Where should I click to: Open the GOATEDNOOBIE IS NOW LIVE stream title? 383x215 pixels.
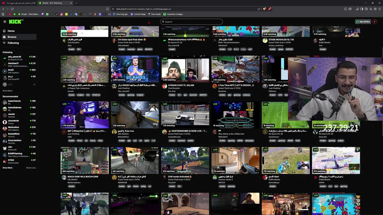point(188,131)
